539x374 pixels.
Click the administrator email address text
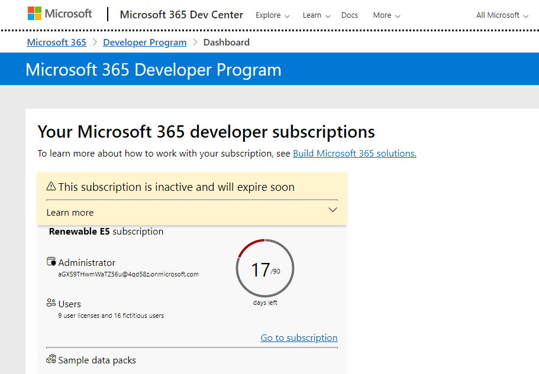coord(128,274)
